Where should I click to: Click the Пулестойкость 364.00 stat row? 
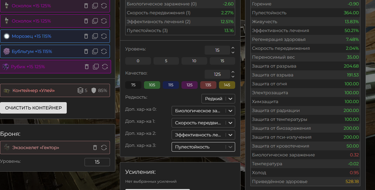click(305, 13)
